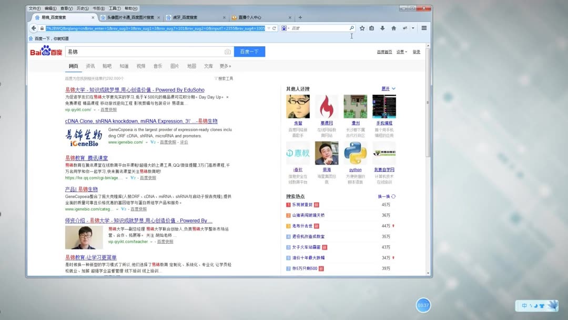The image size is (568, 320).
Task: Click the camera icon inside the Baidu search box
Action: click(x=227, y=51)
